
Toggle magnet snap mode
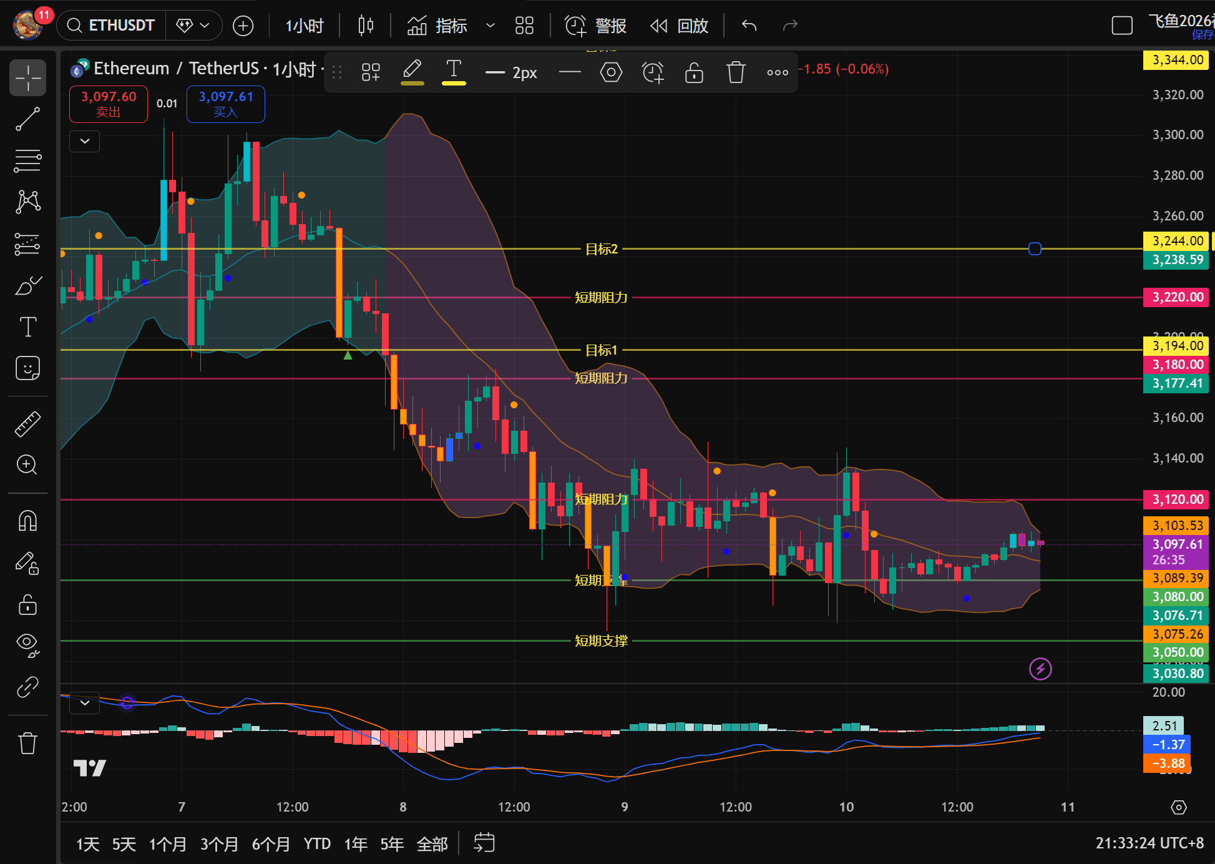coord(27,520)
